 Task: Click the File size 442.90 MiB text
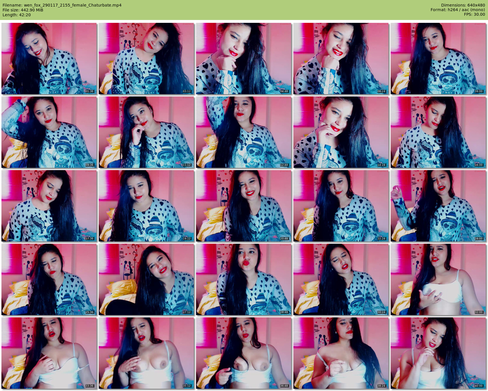click(23, 10)
